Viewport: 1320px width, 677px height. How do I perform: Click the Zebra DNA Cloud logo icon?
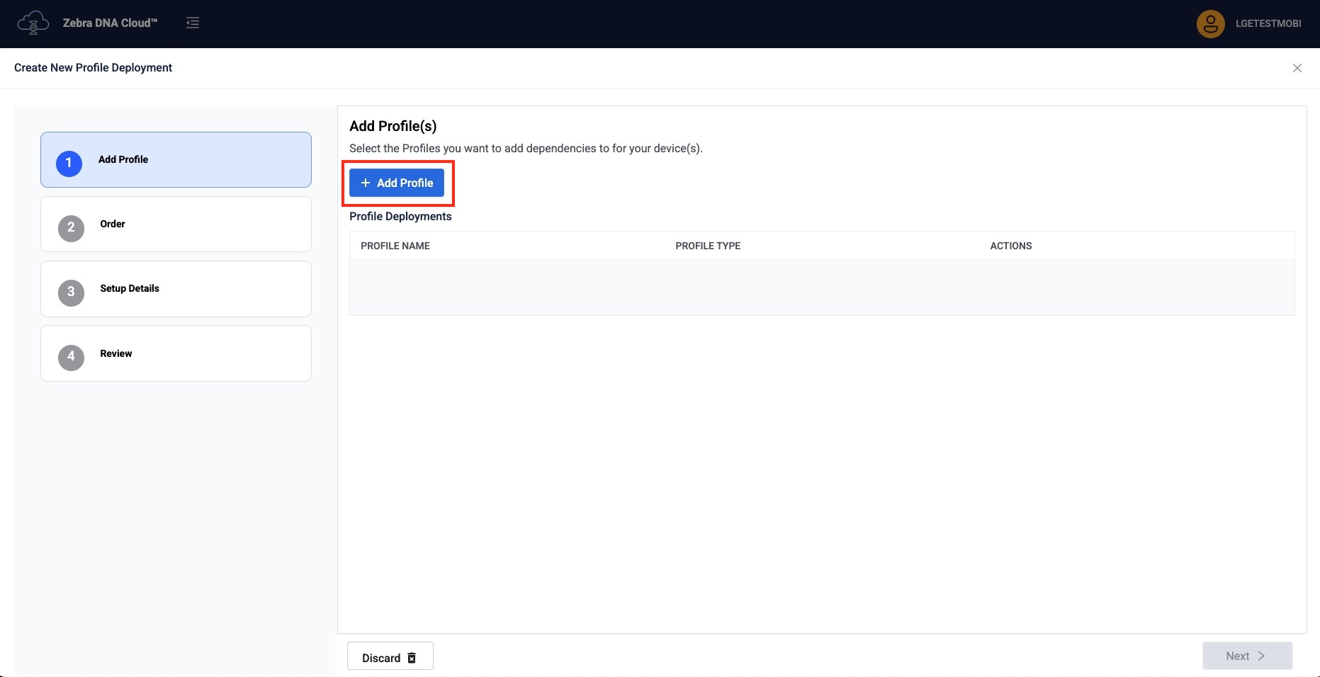(x=33, y=23)
